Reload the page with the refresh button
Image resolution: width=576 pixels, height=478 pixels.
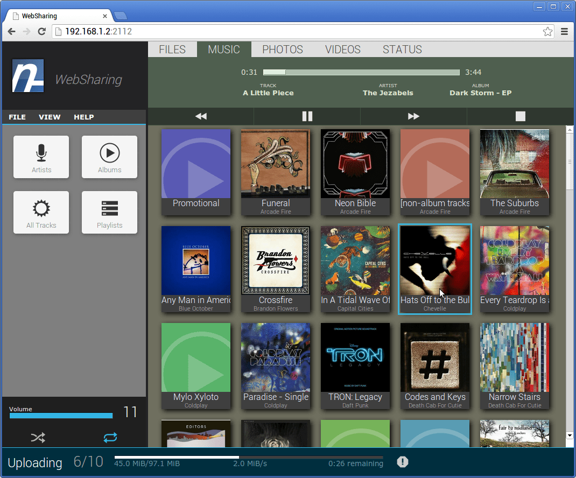[x=41, y=32]
